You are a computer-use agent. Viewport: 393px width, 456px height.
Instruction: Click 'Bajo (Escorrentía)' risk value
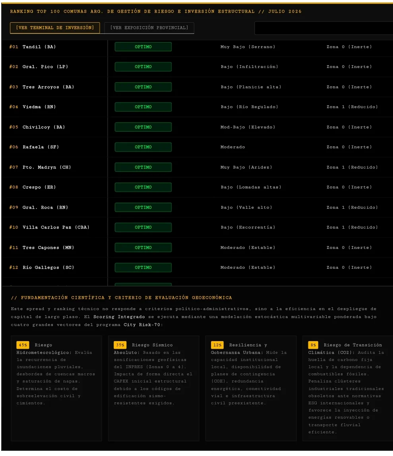click(x=248, y=227)
